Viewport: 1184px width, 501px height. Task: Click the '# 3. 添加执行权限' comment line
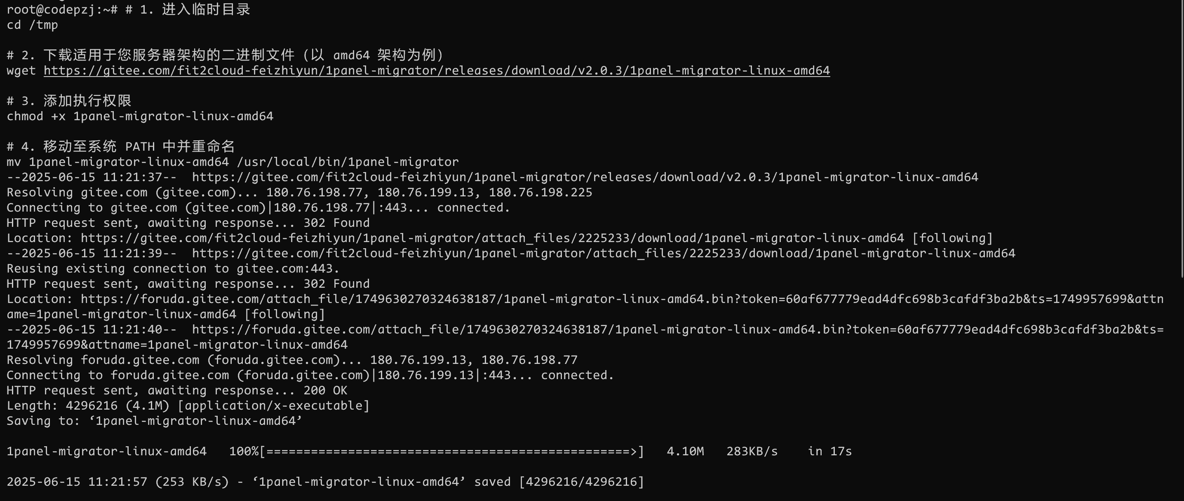[69, 101]
